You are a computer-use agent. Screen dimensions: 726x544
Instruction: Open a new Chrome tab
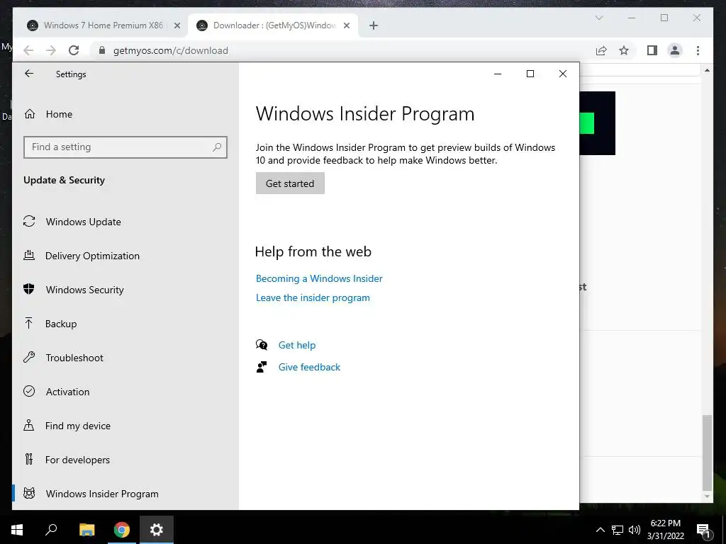374,25
